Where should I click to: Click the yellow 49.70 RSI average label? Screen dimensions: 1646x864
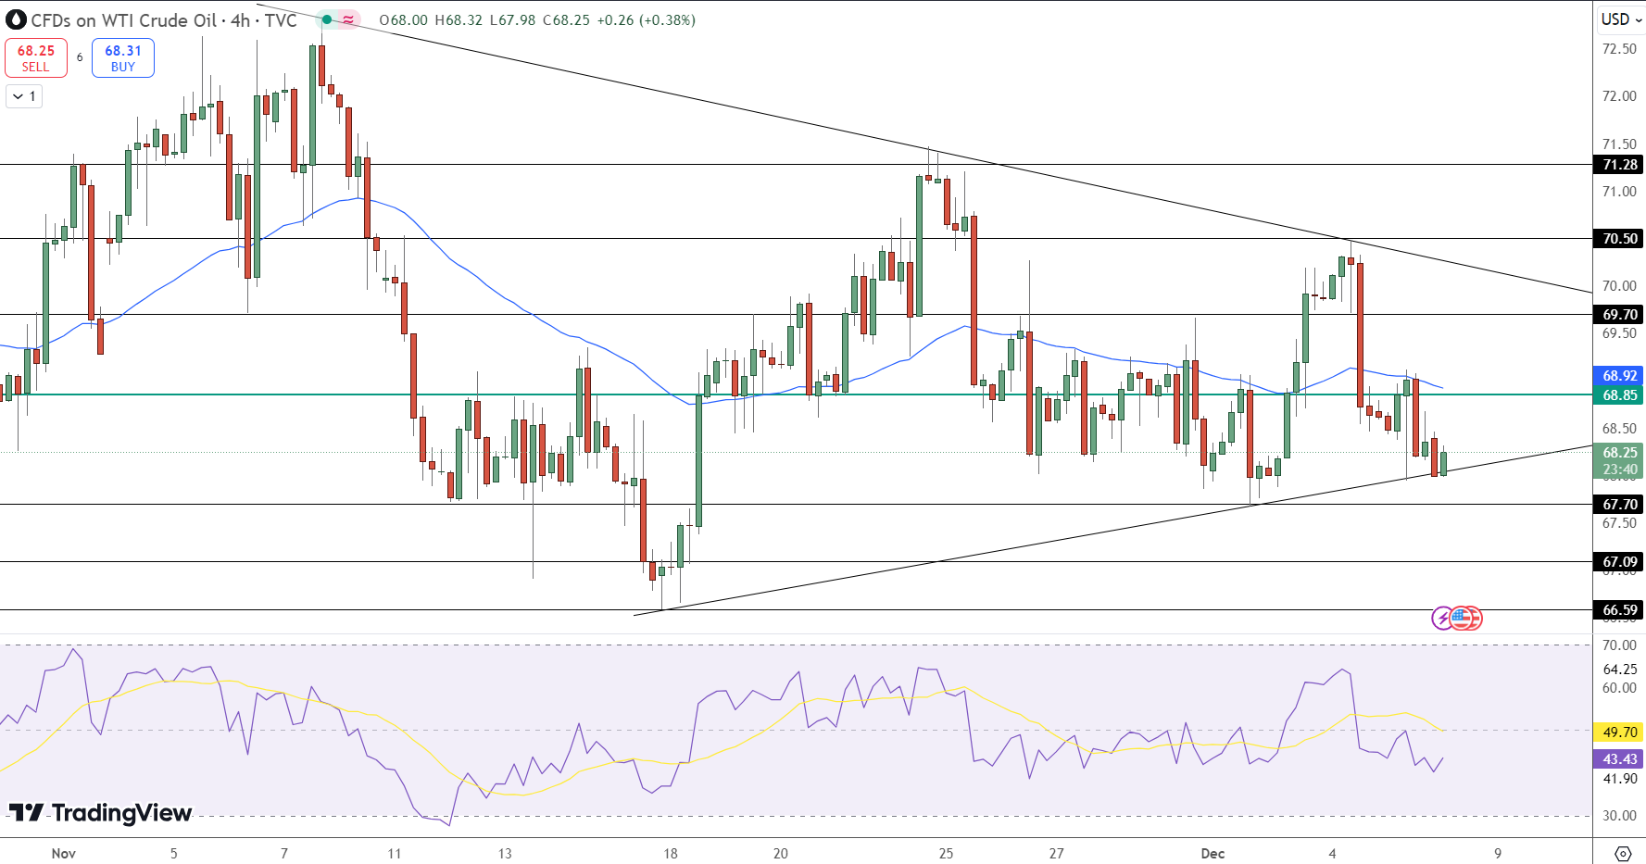point(1619,733)
